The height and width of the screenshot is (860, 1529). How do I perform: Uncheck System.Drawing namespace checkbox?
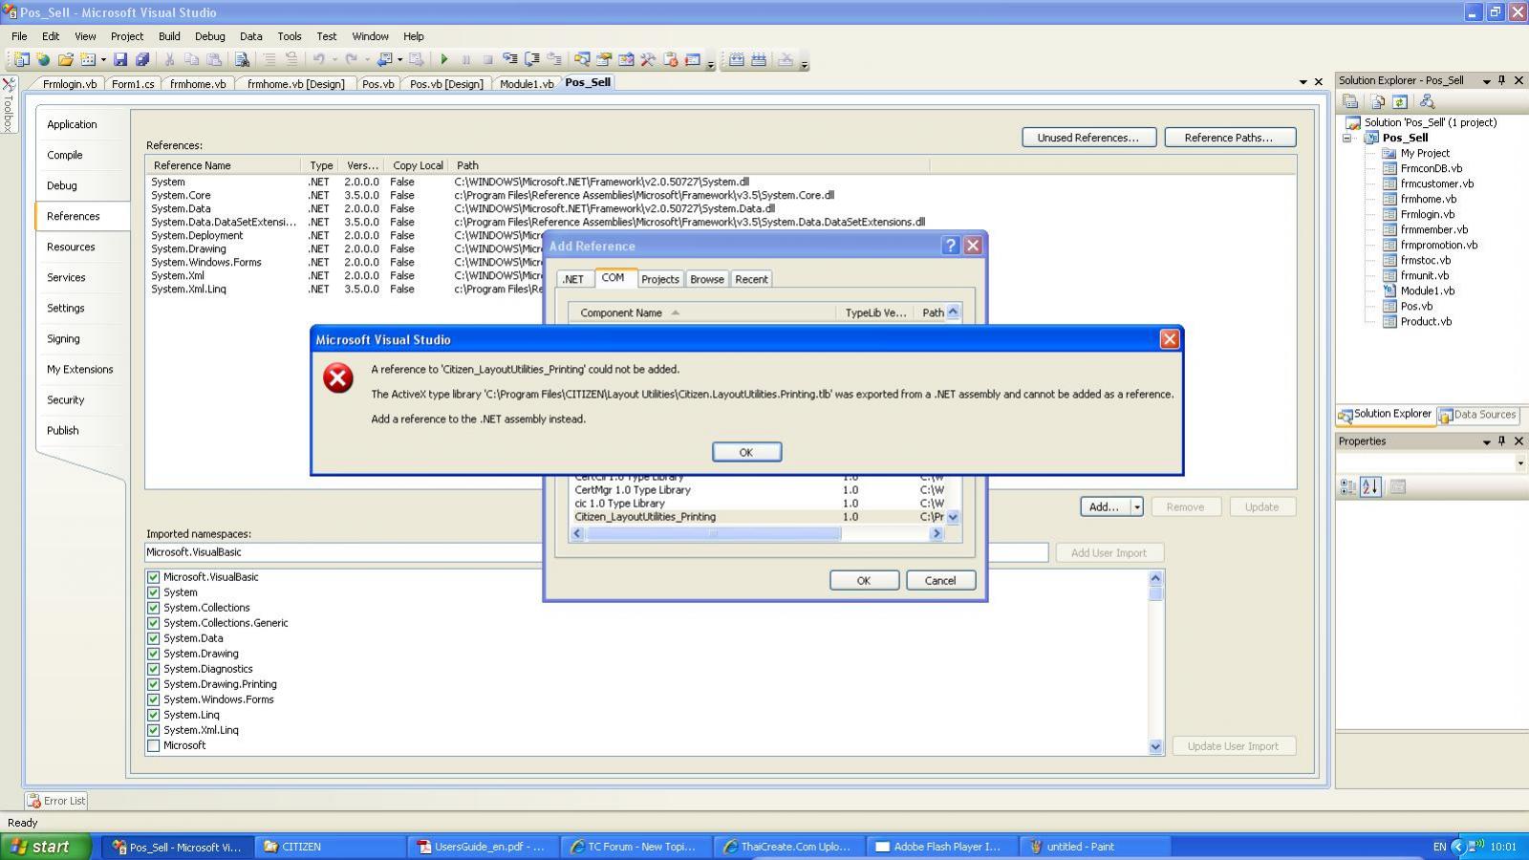tap(153, 654)
